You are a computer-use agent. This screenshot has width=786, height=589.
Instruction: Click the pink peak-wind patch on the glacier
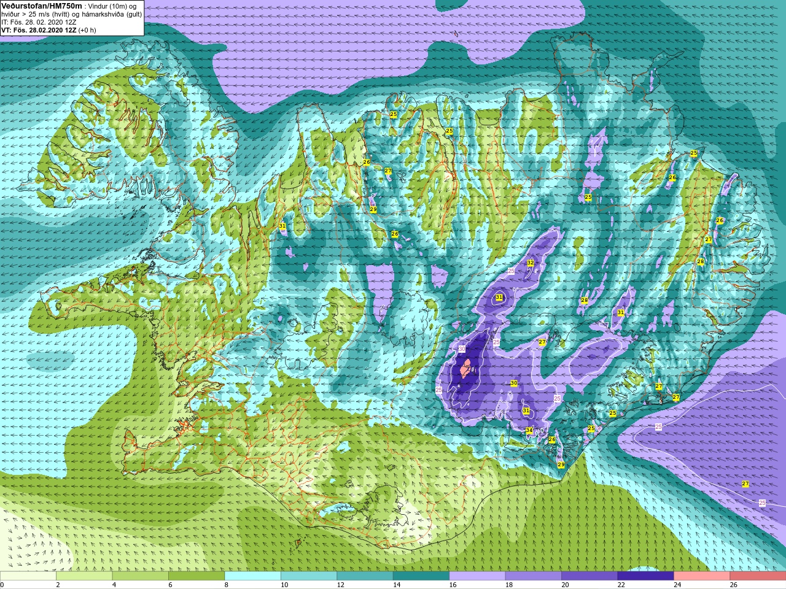tap(465, 368)
